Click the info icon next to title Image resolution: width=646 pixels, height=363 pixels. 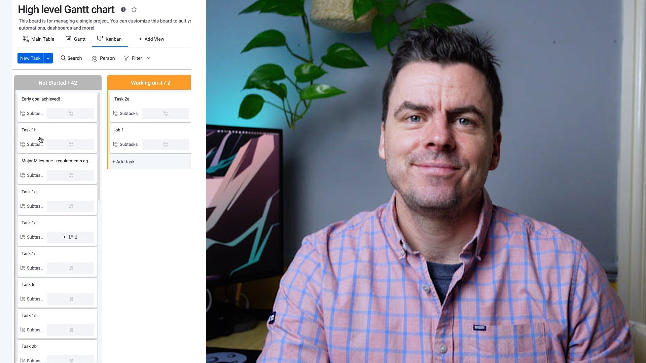tap(123, 9)
